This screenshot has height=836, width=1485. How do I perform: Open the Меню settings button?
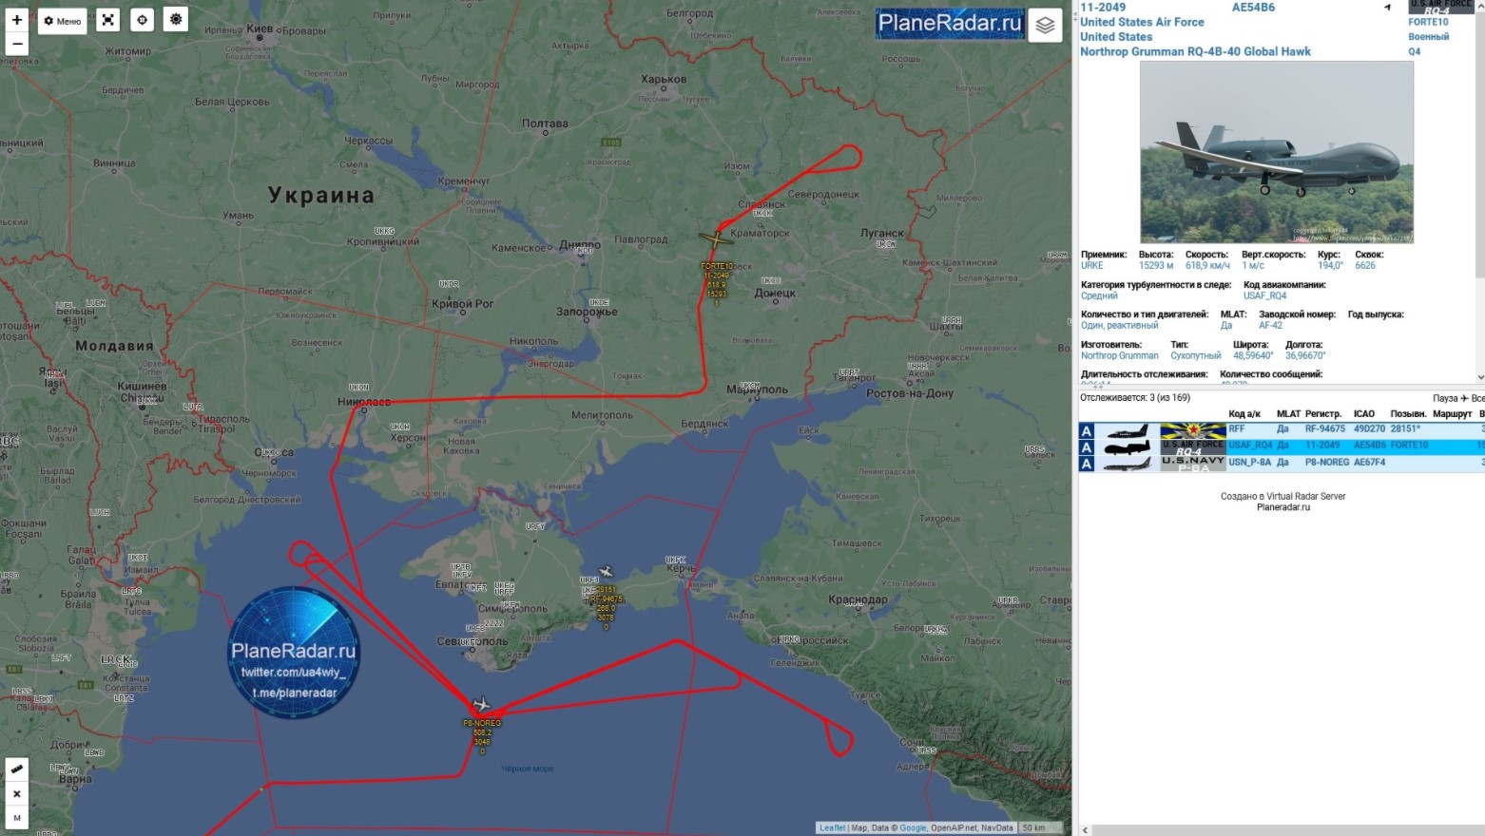coord(63,21)
